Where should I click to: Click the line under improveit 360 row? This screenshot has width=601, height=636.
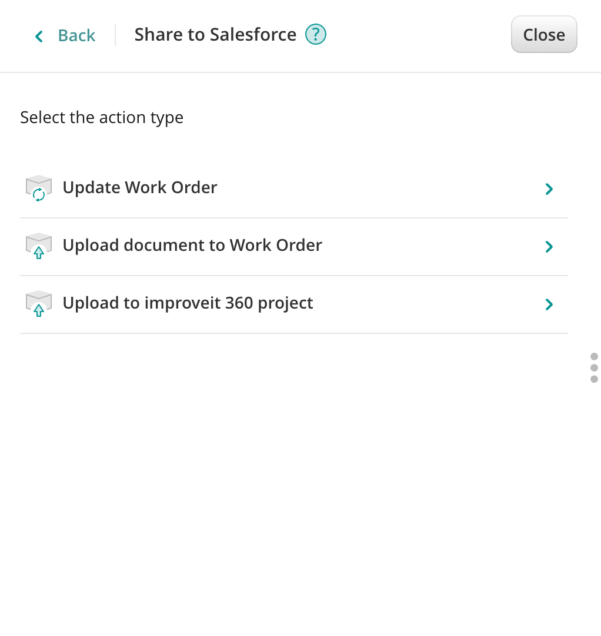pos(294,333)
